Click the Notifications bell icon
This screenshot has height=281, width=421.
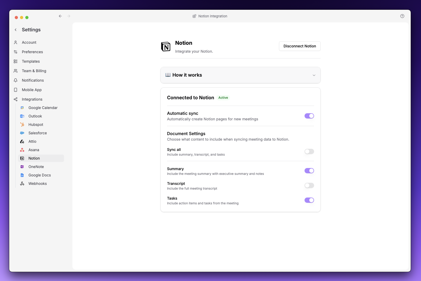[x=16, y=80]
